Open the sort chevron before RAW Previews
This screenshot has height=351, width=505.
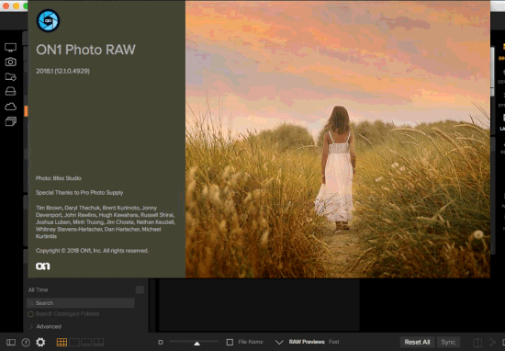click(x=279, y=343)
